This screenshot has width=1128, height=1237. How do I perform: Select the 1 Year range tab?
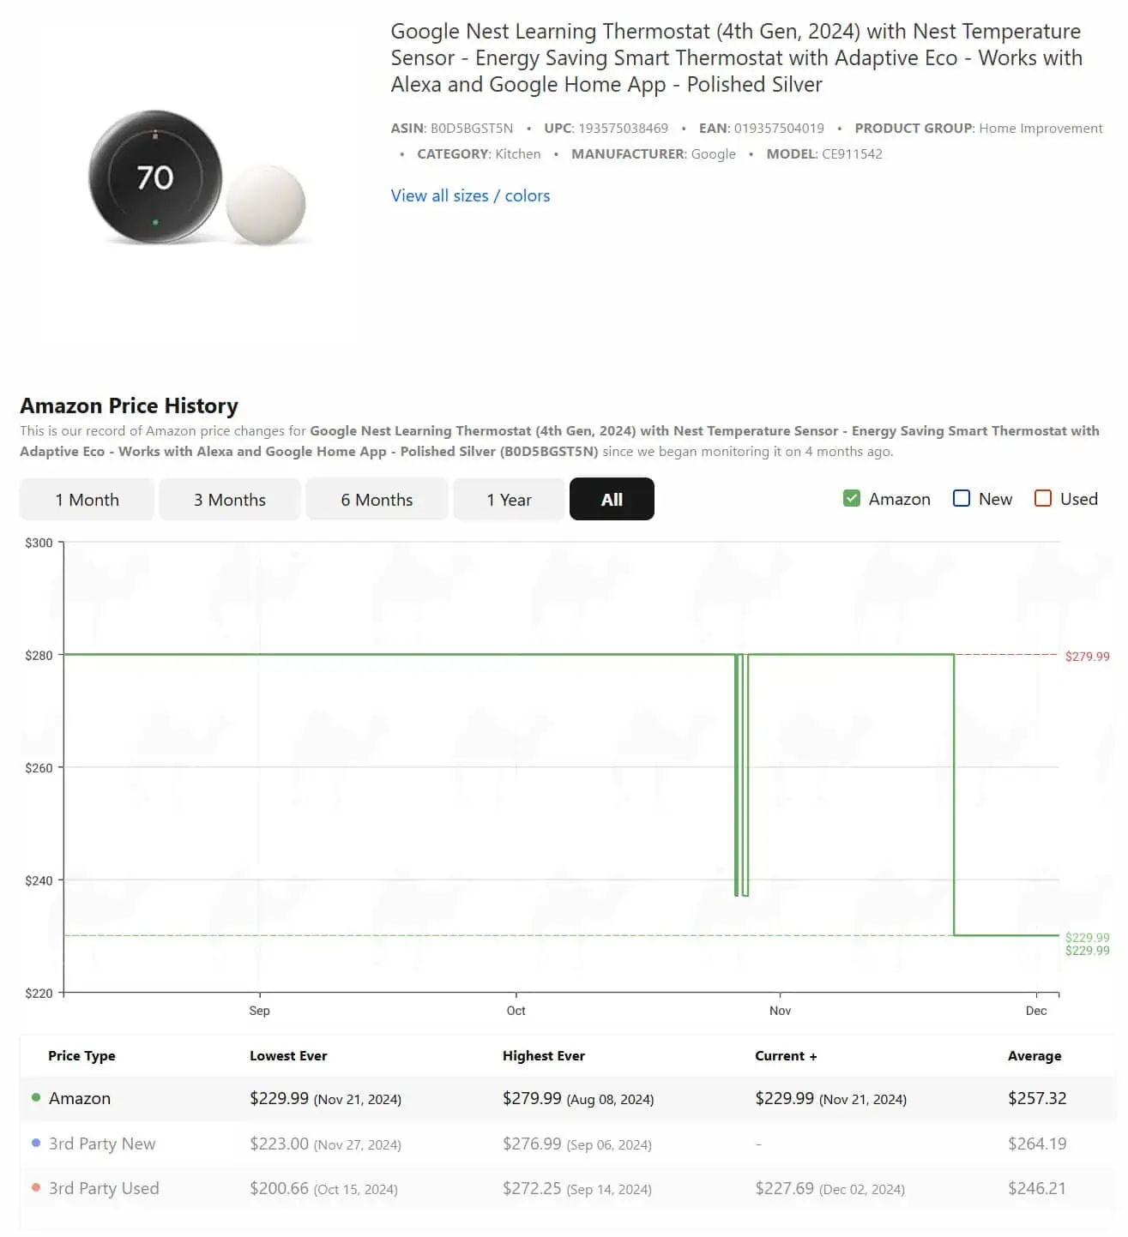pos(509,500)
